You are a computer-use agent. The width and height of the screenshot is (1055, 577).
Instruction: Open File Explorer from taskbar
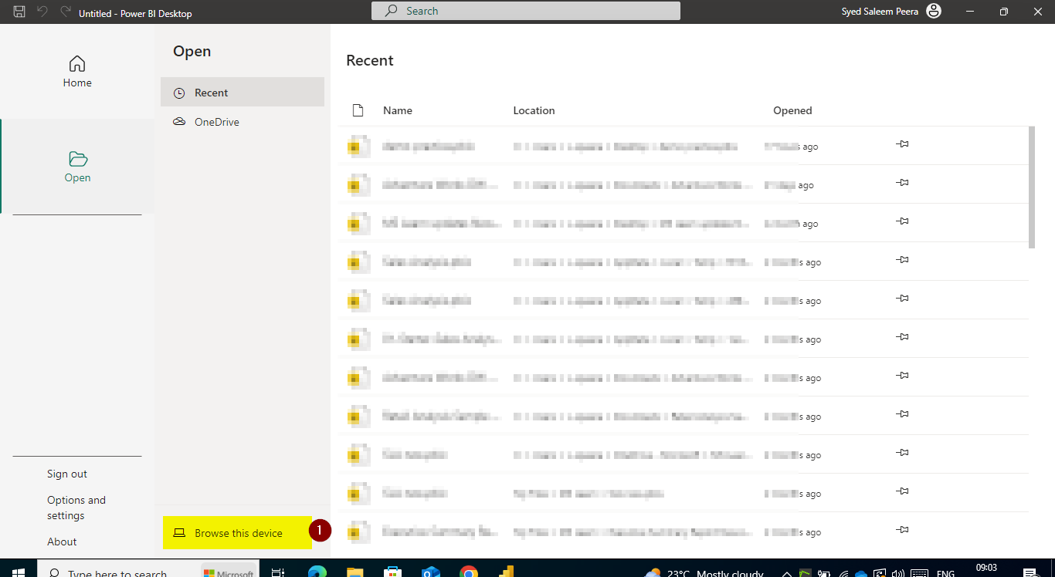tap(354, 573)
